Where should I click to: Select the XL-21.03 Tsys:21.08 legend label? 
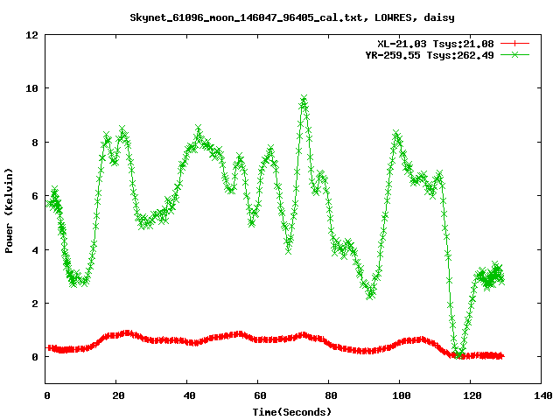tap(435, 43)
